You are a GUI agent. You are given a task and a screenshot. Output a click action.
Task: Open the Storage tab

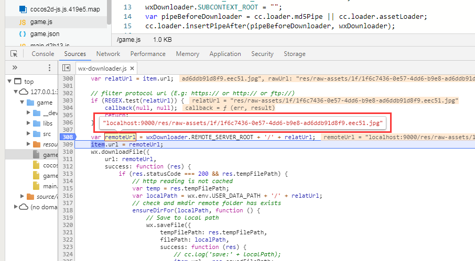click(295, 54)
